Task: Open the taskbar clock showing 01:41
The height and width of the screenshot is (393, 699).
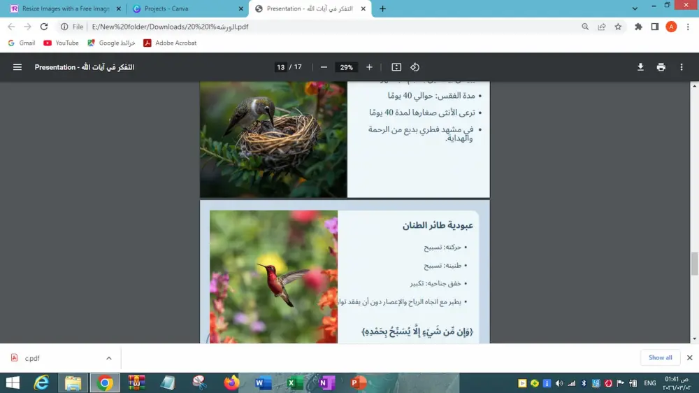Action: click(677, 383)
